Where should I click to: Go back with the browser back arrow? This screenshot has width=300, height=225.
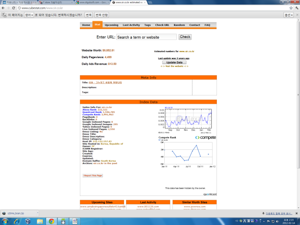coord(3,8)
